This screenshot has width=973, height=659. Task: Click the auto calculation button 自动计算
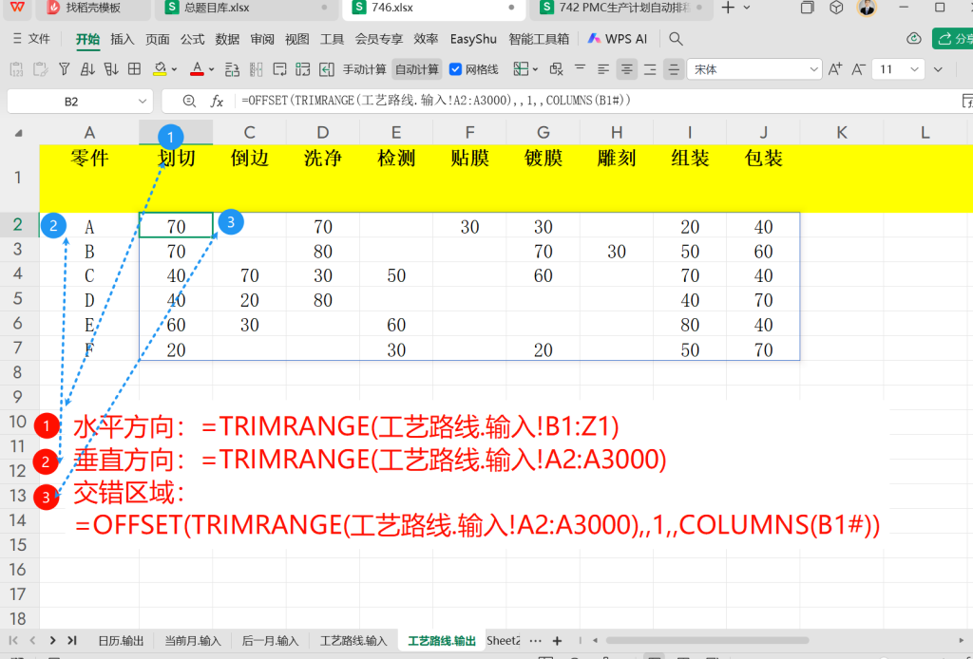(x=417, y=69)
